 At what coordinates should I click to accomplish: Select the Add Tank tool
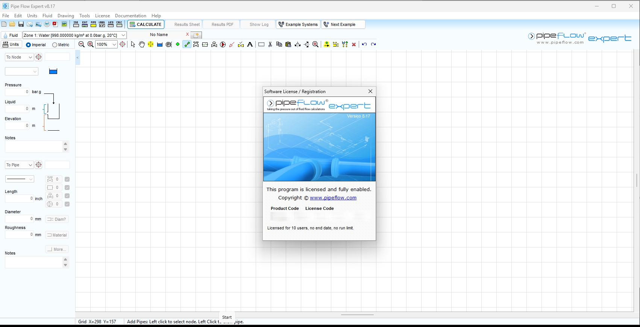tap(160, 44)
